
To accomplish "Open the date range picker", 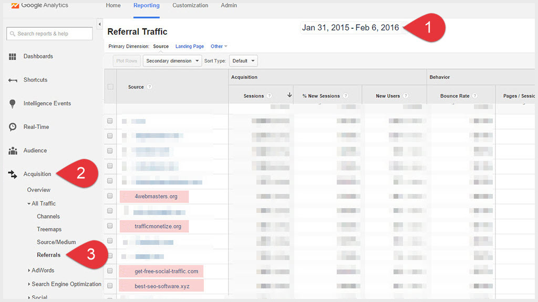I will point(350,28).
